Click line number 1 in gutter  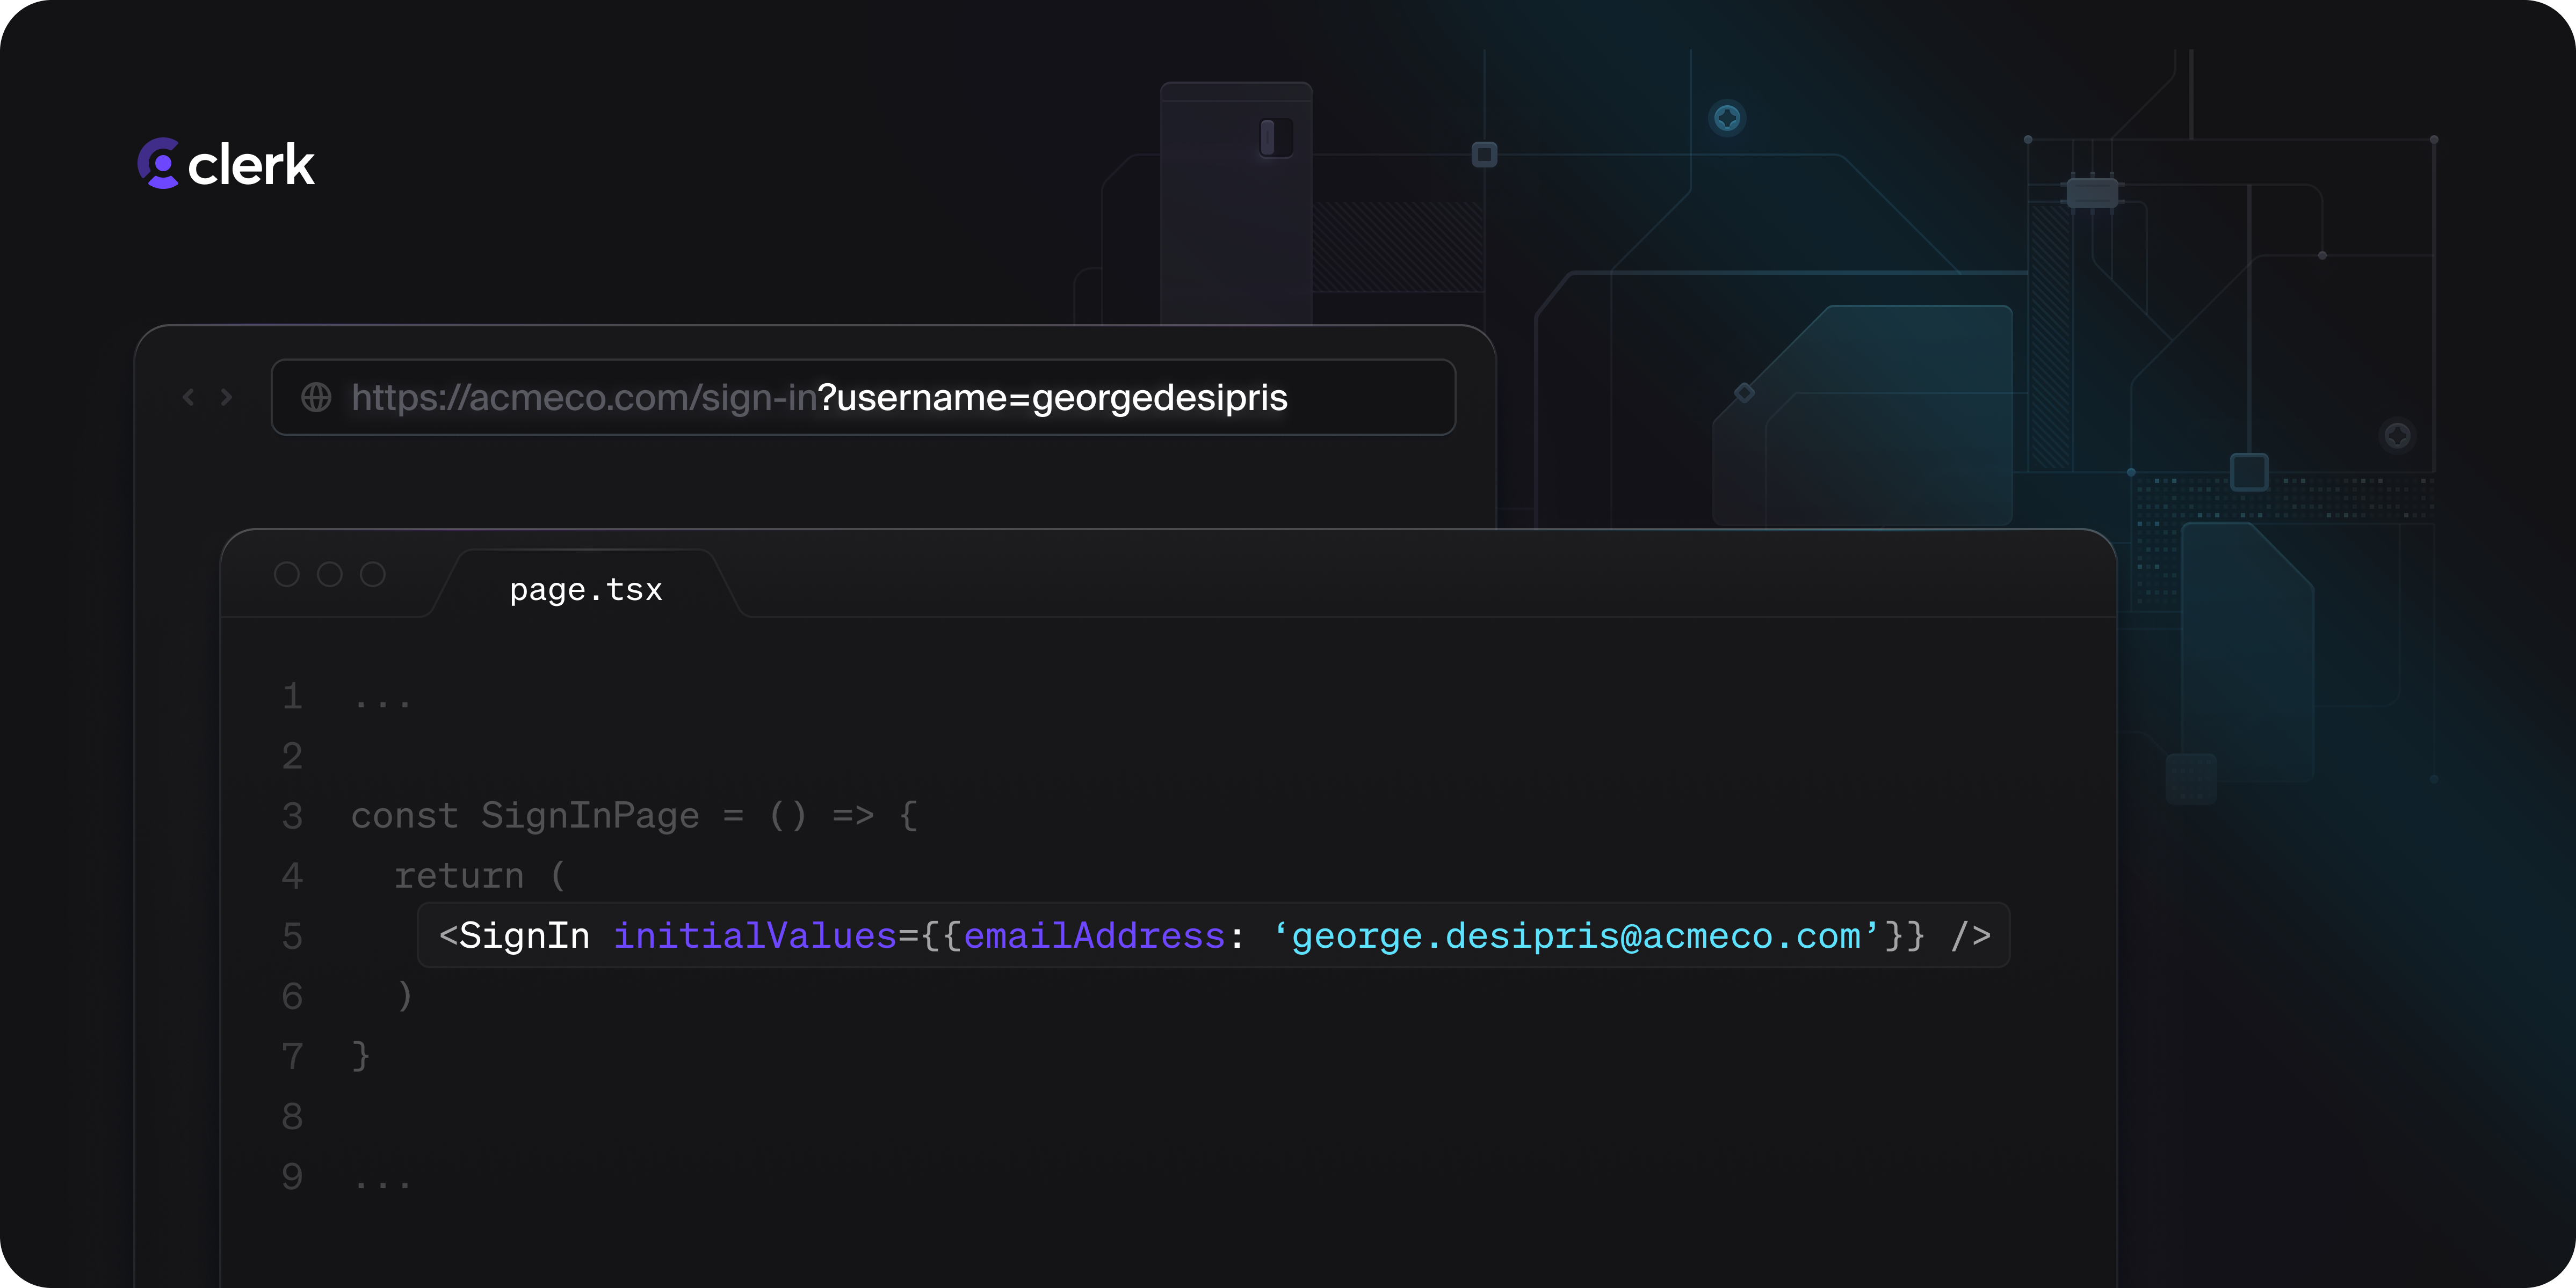(292, 696)
